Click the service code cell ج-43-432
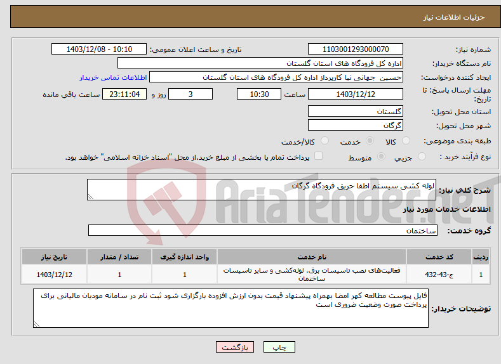501x364 pixels. [x=439, y=275]
